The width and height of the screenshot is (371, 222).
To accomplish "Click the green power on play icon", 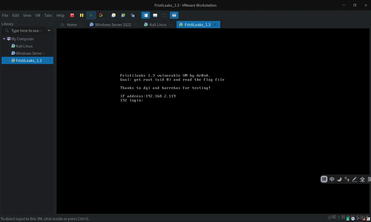I will 91,15.
